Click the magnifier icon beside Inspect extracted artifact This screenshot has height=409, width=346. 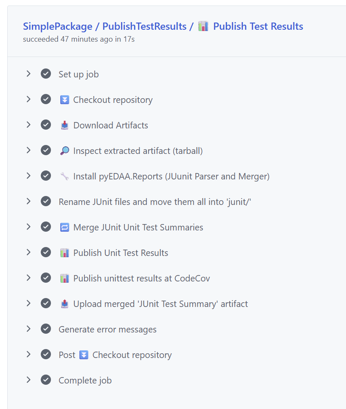[65, 151]
